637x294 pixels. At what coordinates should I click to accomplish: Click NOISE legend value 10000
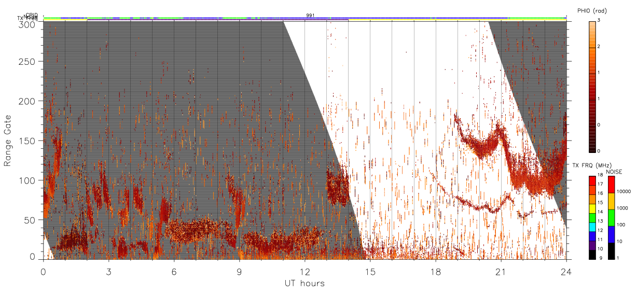pos(623,192)
